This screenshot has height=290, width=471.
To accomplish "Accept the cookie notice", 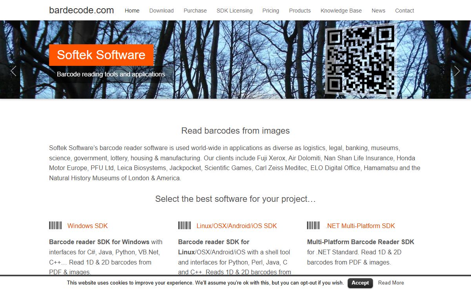I will coord(360,283).
